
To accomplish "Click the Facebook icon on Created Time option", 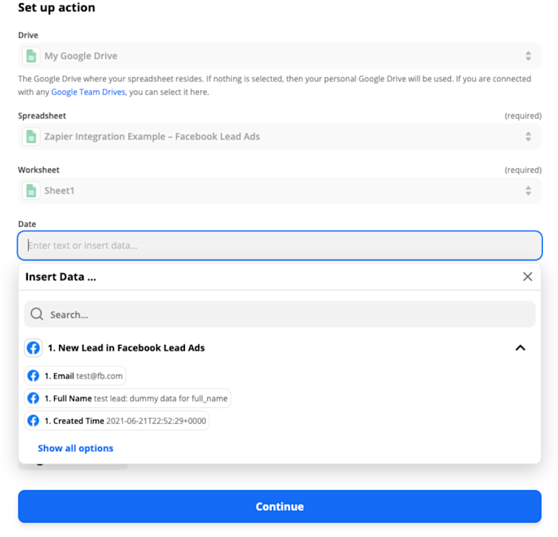I will tap(33, 421).
